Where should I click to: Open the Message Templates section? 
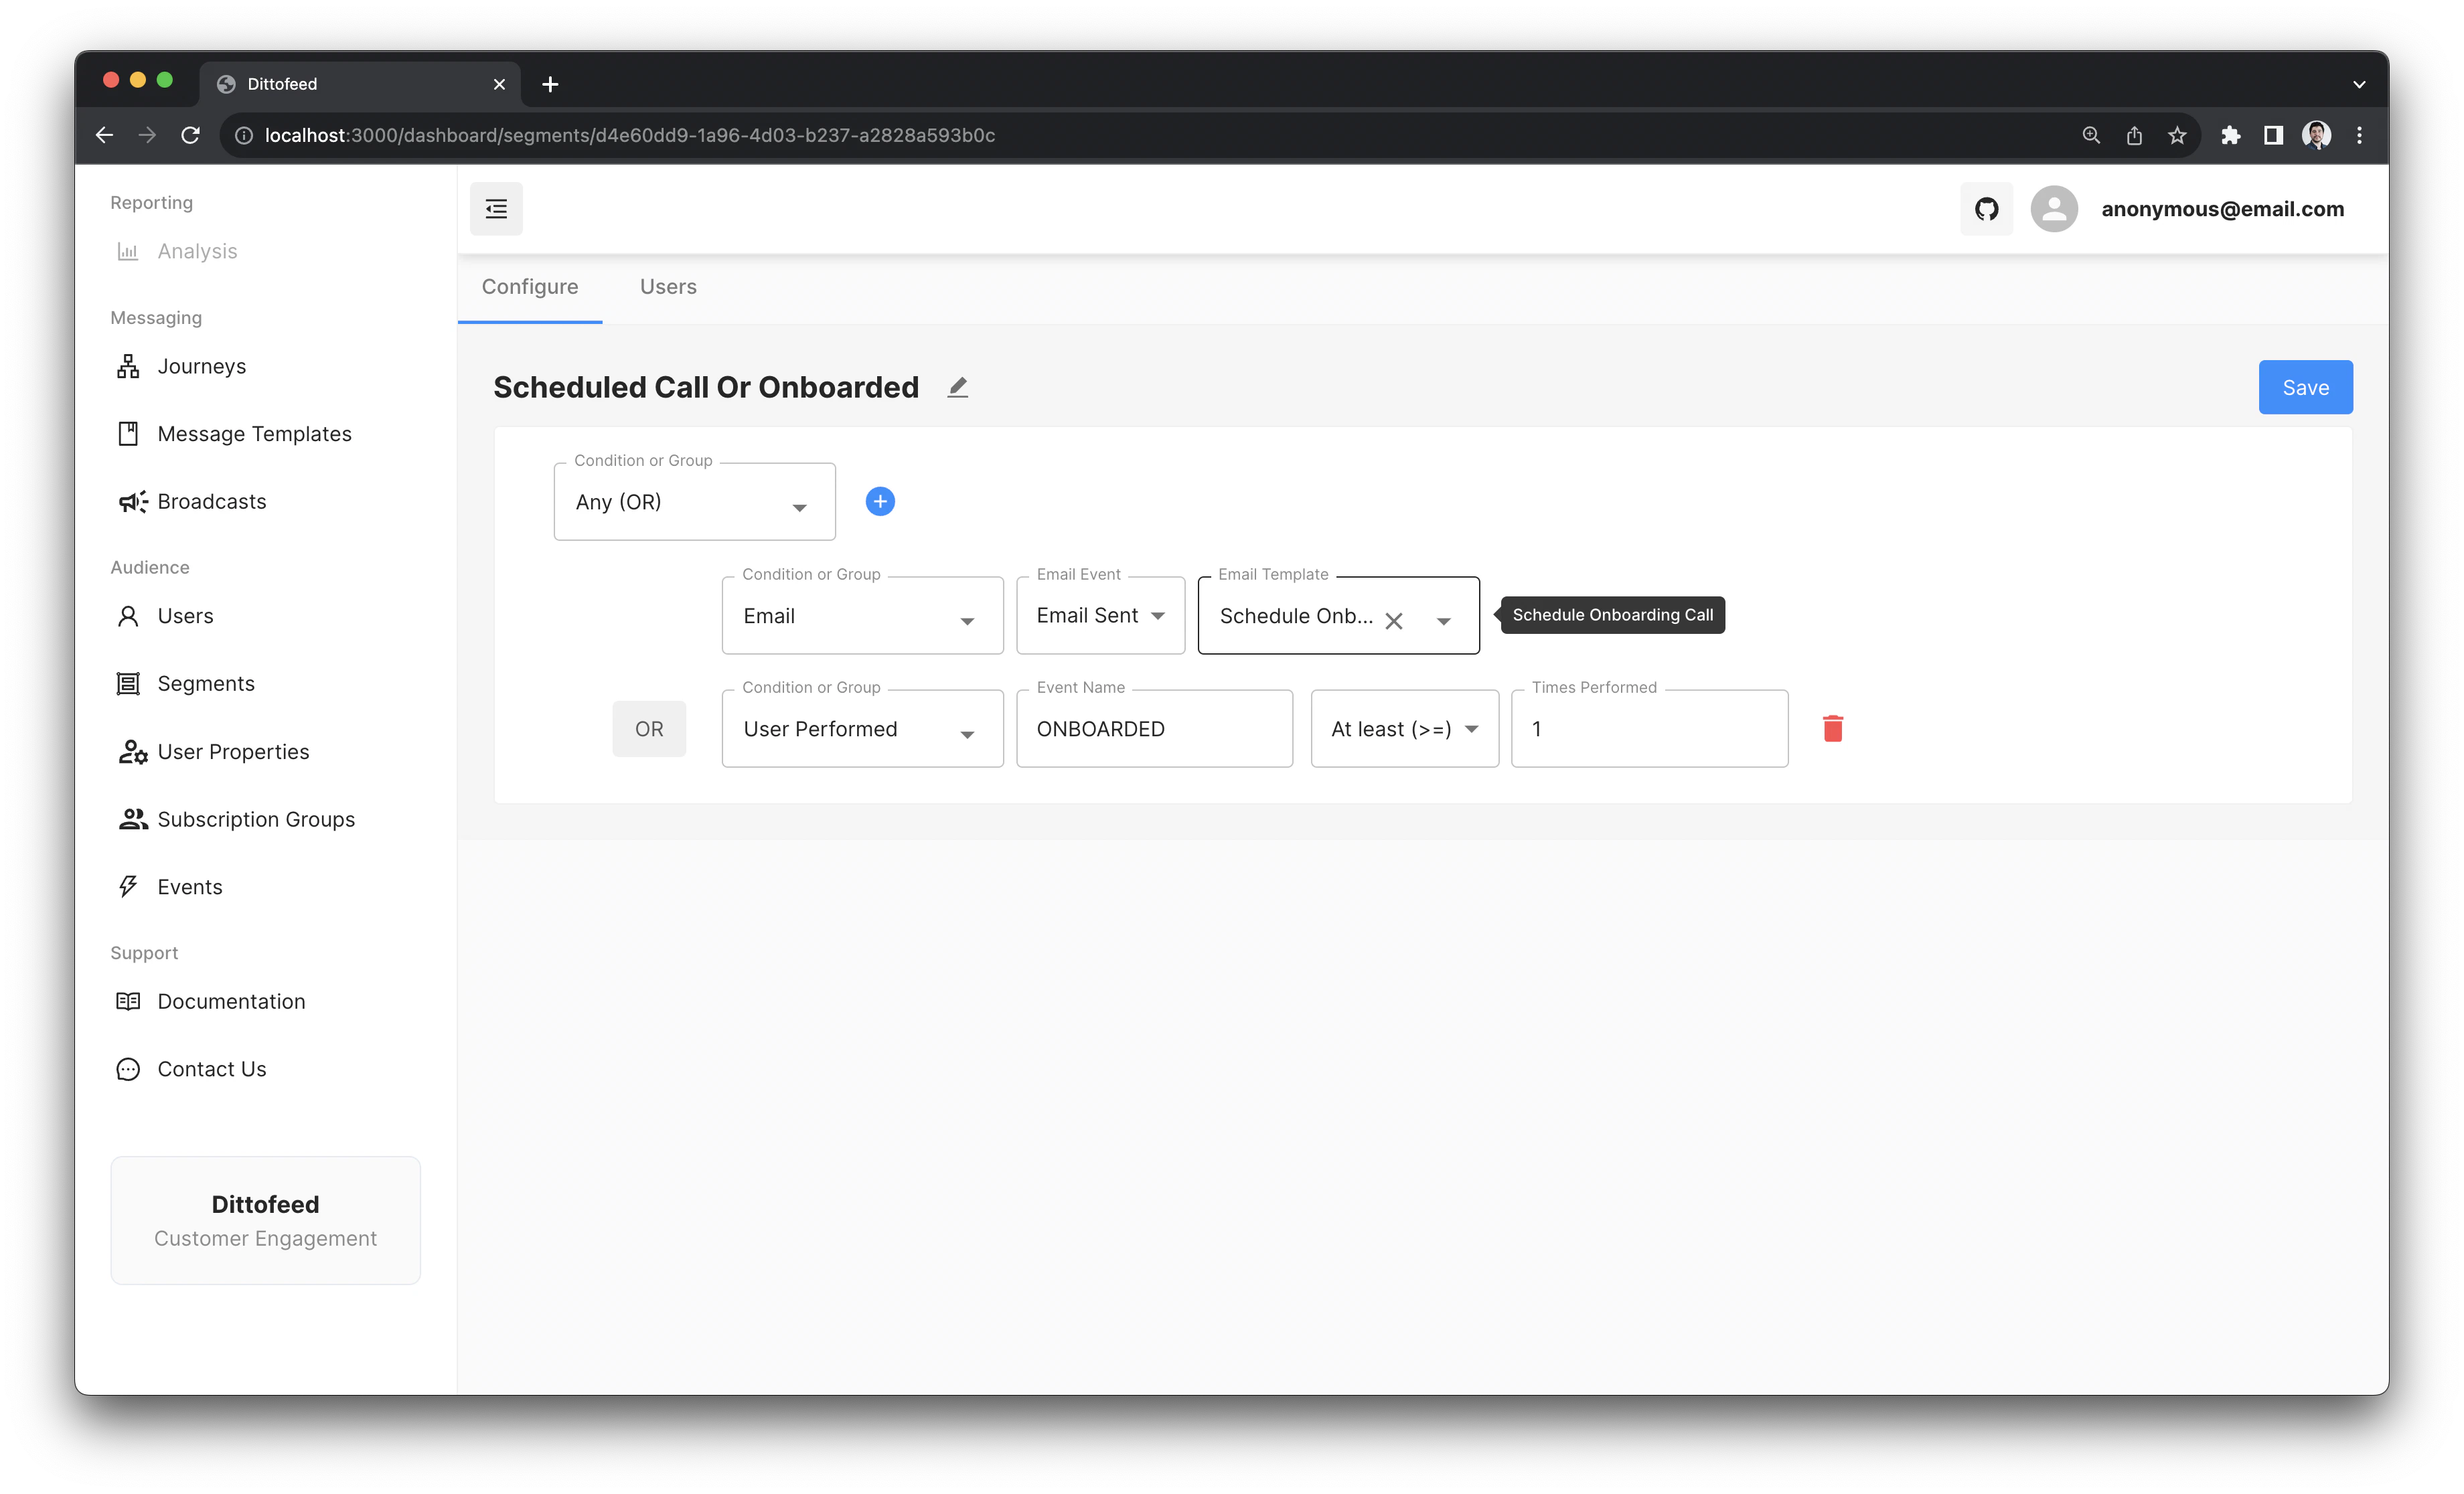tap(254, 433)
